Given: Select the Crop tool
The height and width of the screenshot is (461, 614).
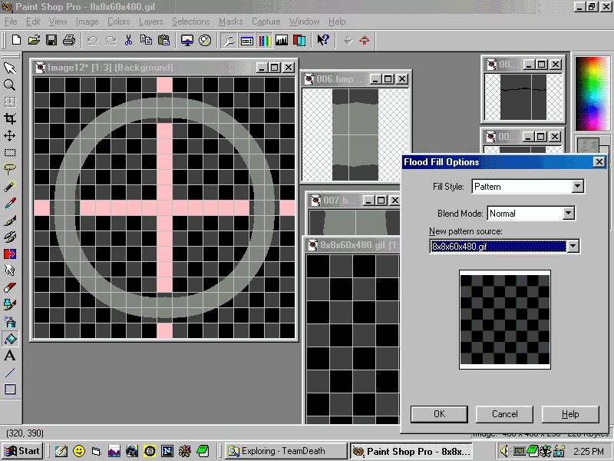Looking at the screenshot, I should [10, 118].
